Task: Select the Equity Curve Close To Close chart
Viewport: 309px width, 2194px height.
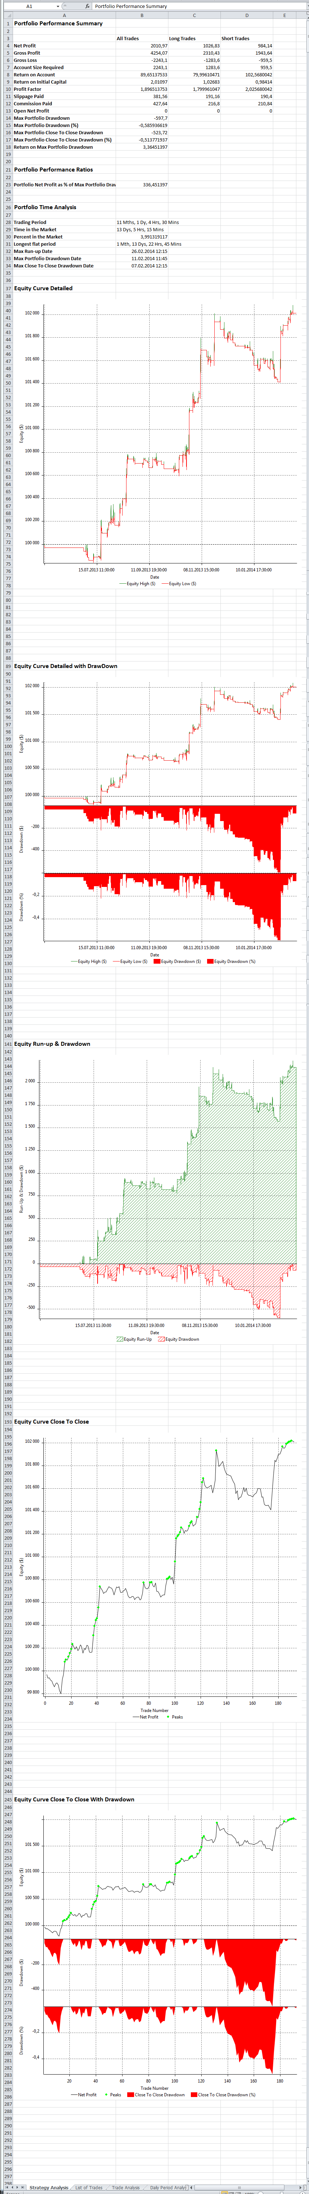Action: [162, 1576]
